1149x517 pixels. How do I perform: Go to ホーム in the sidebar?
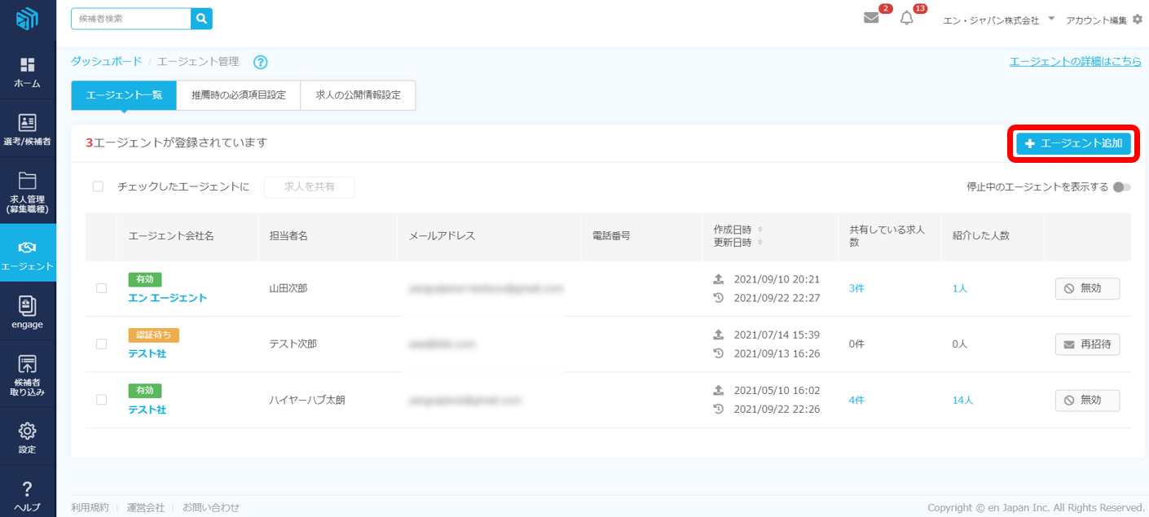pyautogui.click(x=28, y=72)
